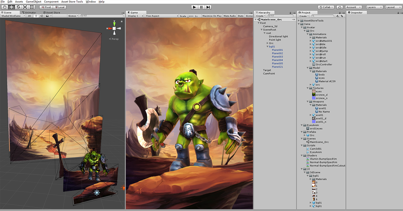The height and width of the screenshot is (211, 403).
Task: Toggle the Persp projection label
Action: tap(114, 39)
